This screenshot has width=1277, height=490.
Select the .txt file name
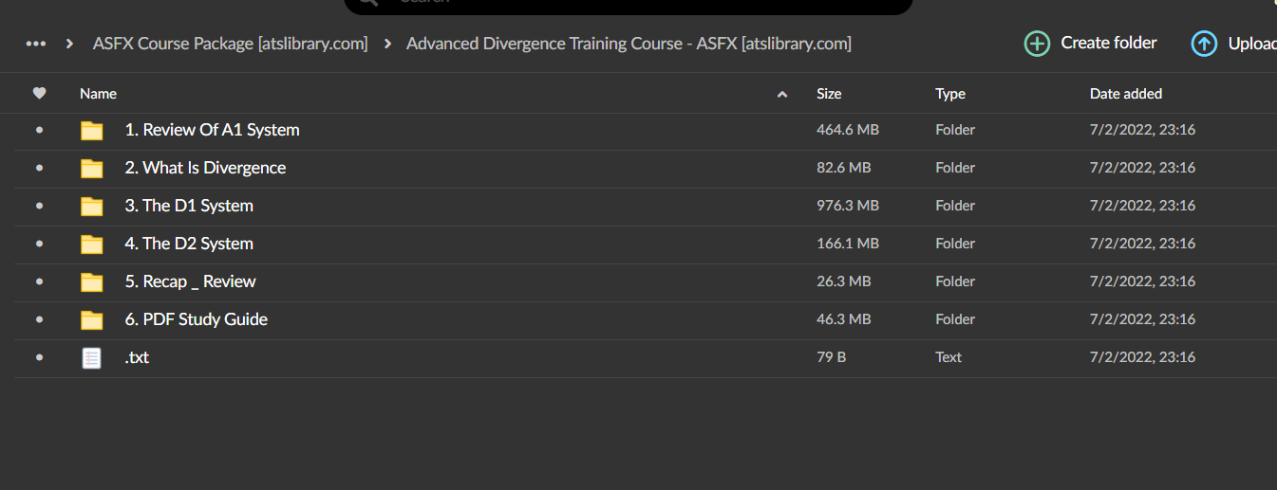137,357
